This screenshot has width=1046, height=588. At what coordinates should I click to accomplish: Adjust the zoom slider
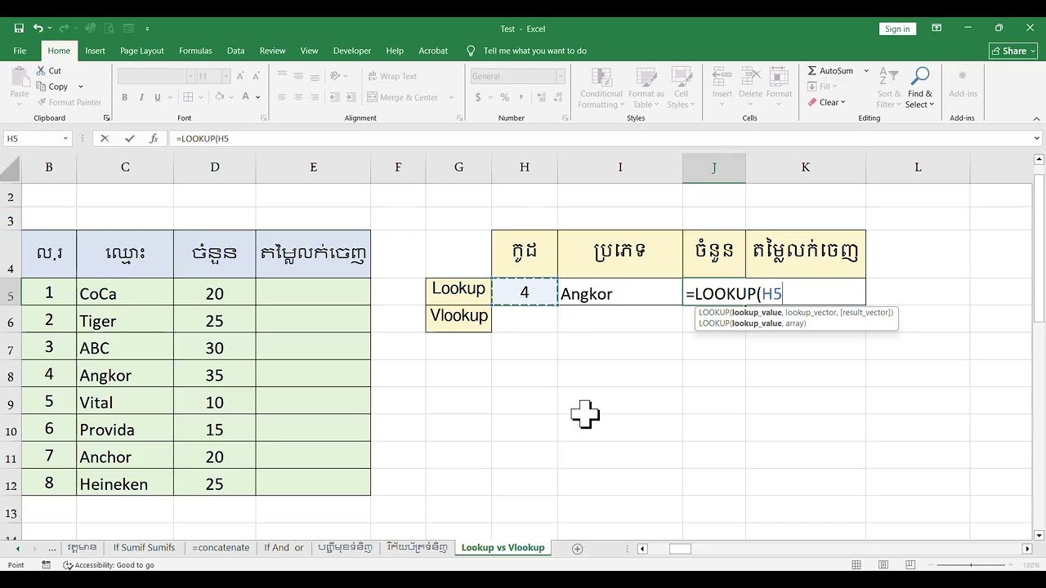pos(972,565)
